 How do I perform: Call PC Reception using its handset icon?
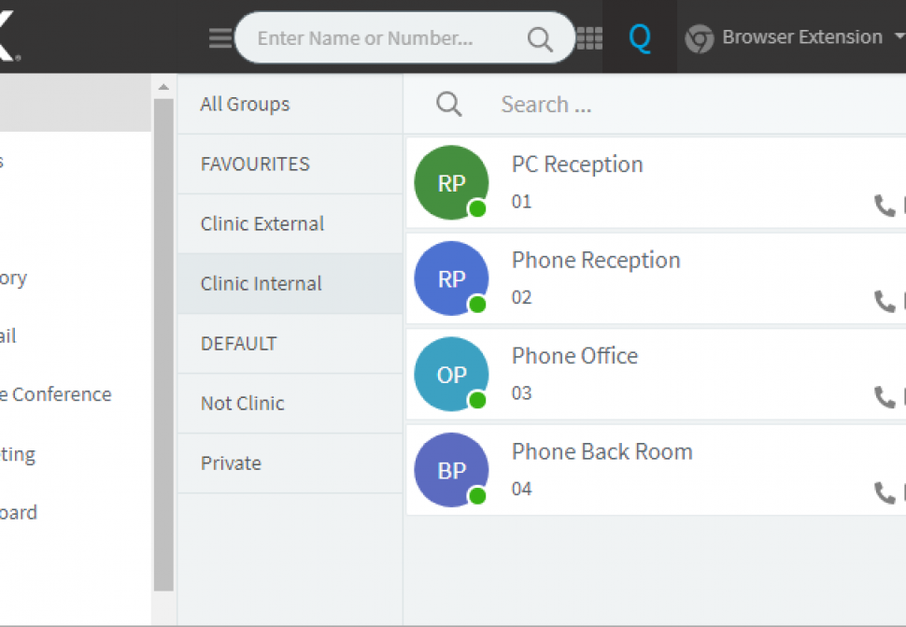tap(883, 207)
